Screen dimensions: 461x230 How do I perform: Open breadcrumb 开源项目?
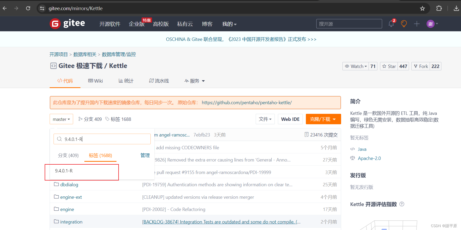[x=59, y=54]
